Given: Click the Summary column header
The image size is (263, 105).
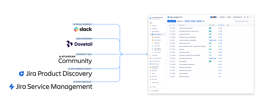Looking at the screenshot, I should tap(182, 25).
